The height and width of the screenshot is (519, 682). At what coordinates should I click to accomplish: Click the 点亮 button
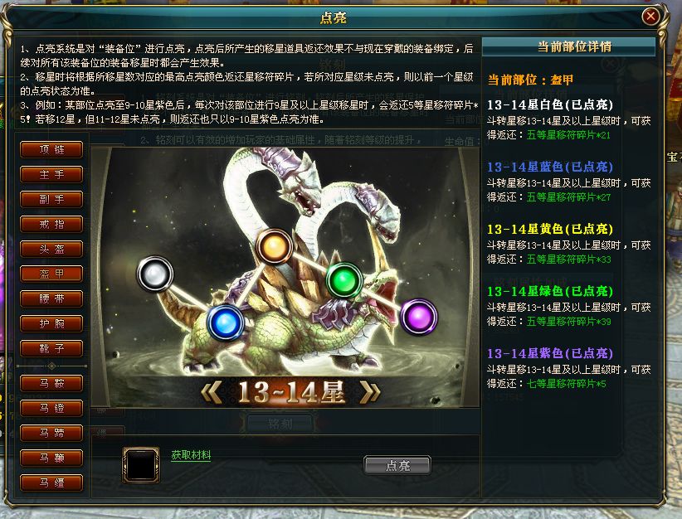397,465
